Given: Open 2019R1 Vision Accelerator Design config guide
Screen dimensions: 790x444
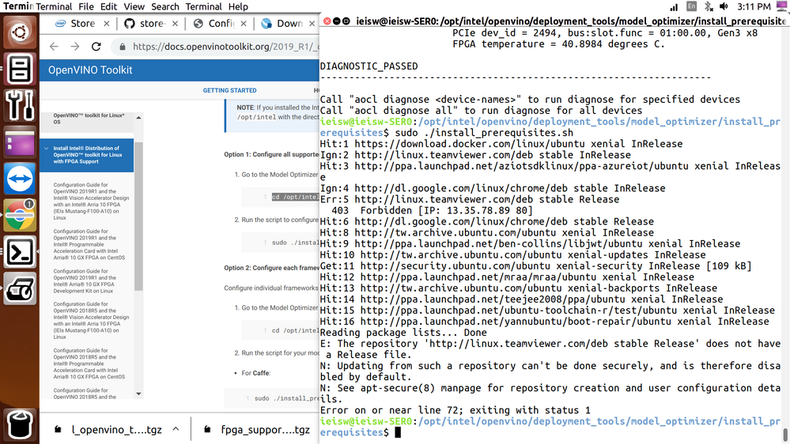Looking at the screenshot, I should (91, 201).
